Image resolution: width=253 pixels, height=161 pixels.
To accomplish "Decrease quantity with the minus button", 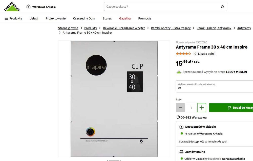I will point(180,107).
